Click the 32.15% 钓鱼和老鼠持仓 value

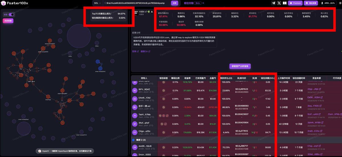pyautogui.click(x=199, y=17)
